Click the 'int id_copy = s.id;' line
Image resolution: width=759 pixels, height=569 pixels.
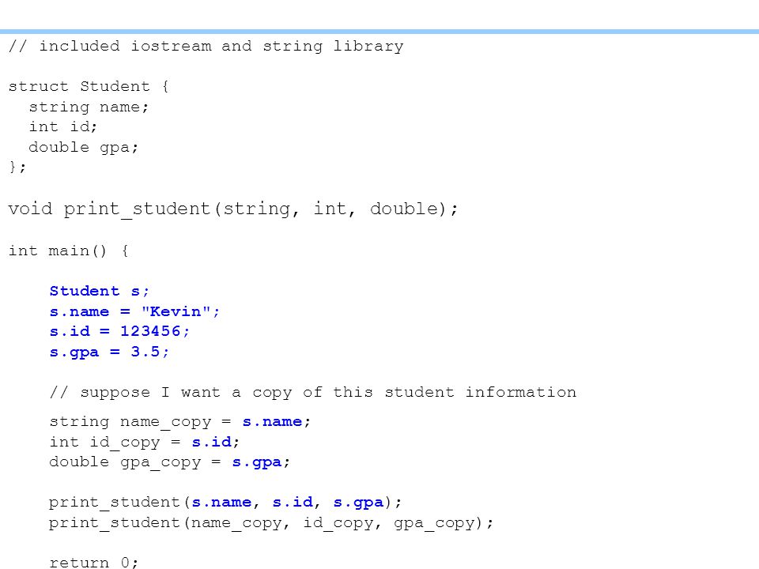144,443
